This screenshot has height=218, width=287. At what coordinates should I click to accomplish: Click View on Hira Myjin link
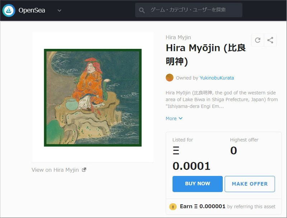pyautogui.click(x=55, y=170)
